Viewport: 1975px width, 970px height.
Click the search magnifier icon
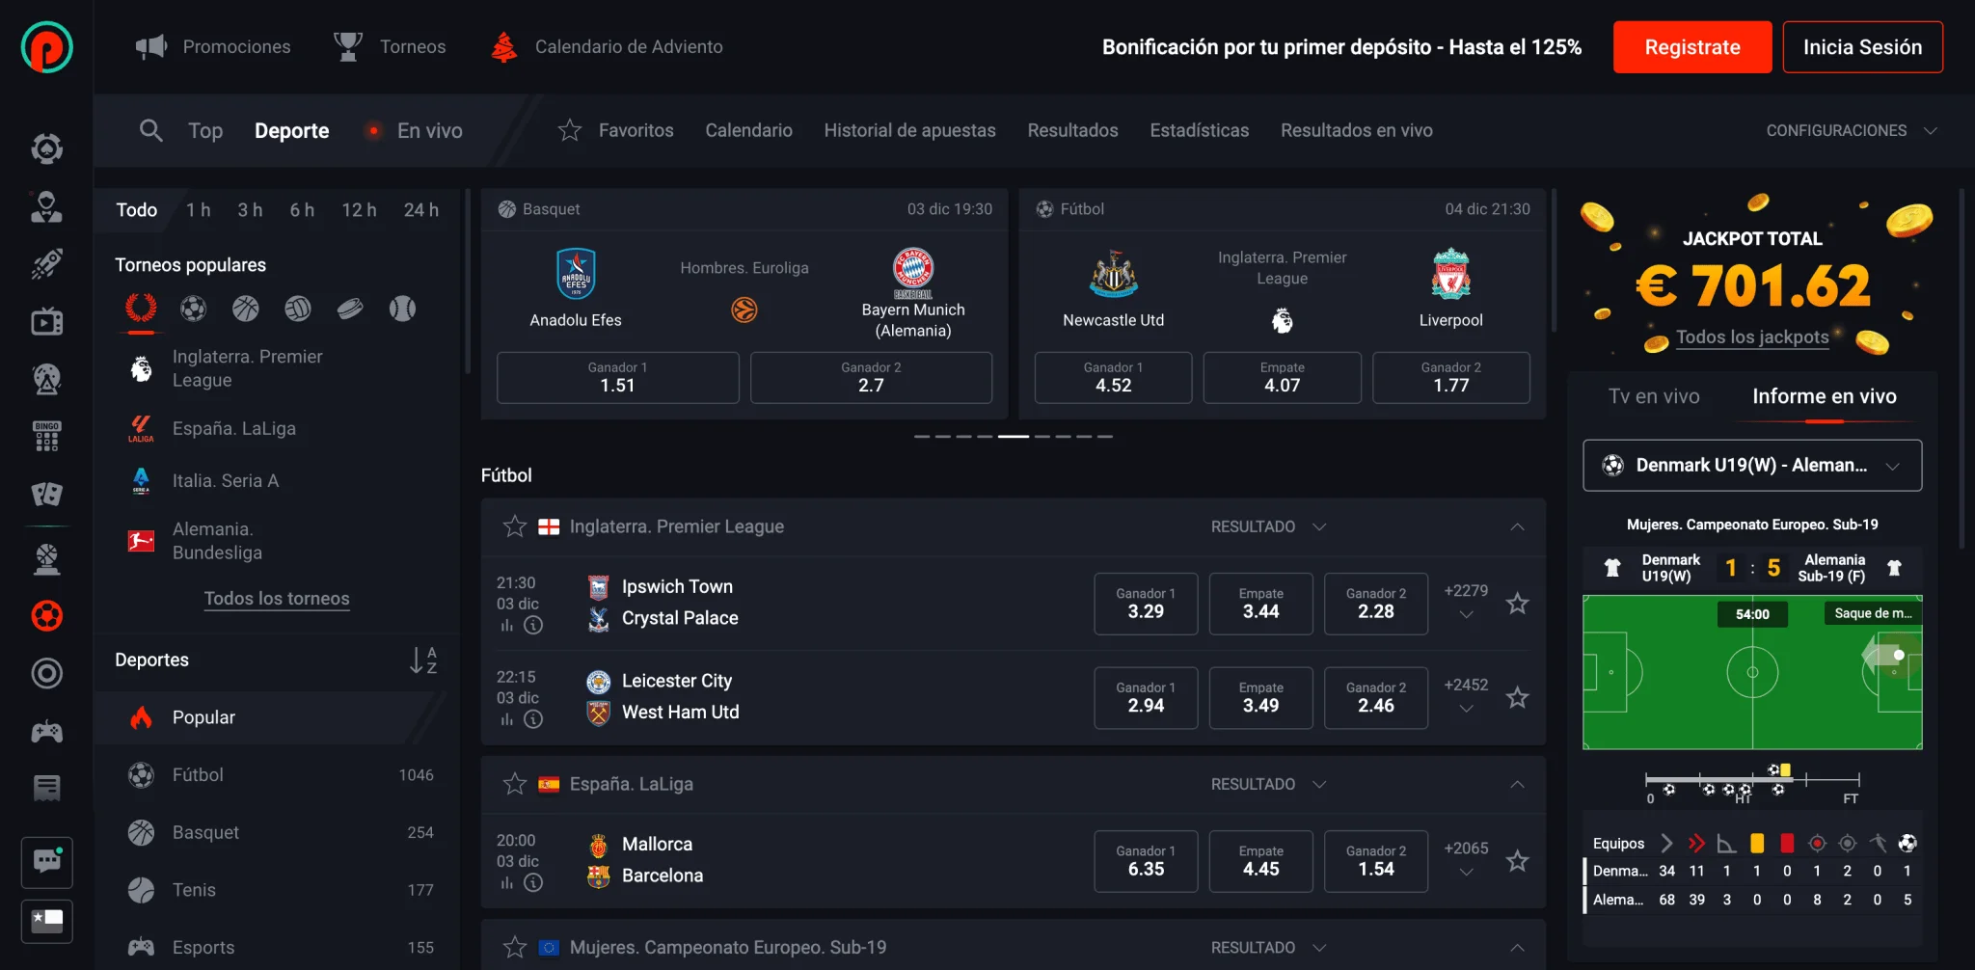point(150,130)
